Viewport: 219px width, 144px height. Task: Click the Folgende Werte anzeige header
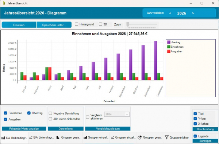pos(24,129)
